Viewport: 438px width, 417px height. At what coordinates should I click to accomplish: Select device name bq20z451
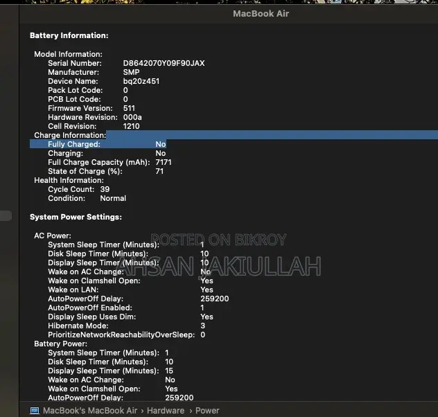(141, 81)
